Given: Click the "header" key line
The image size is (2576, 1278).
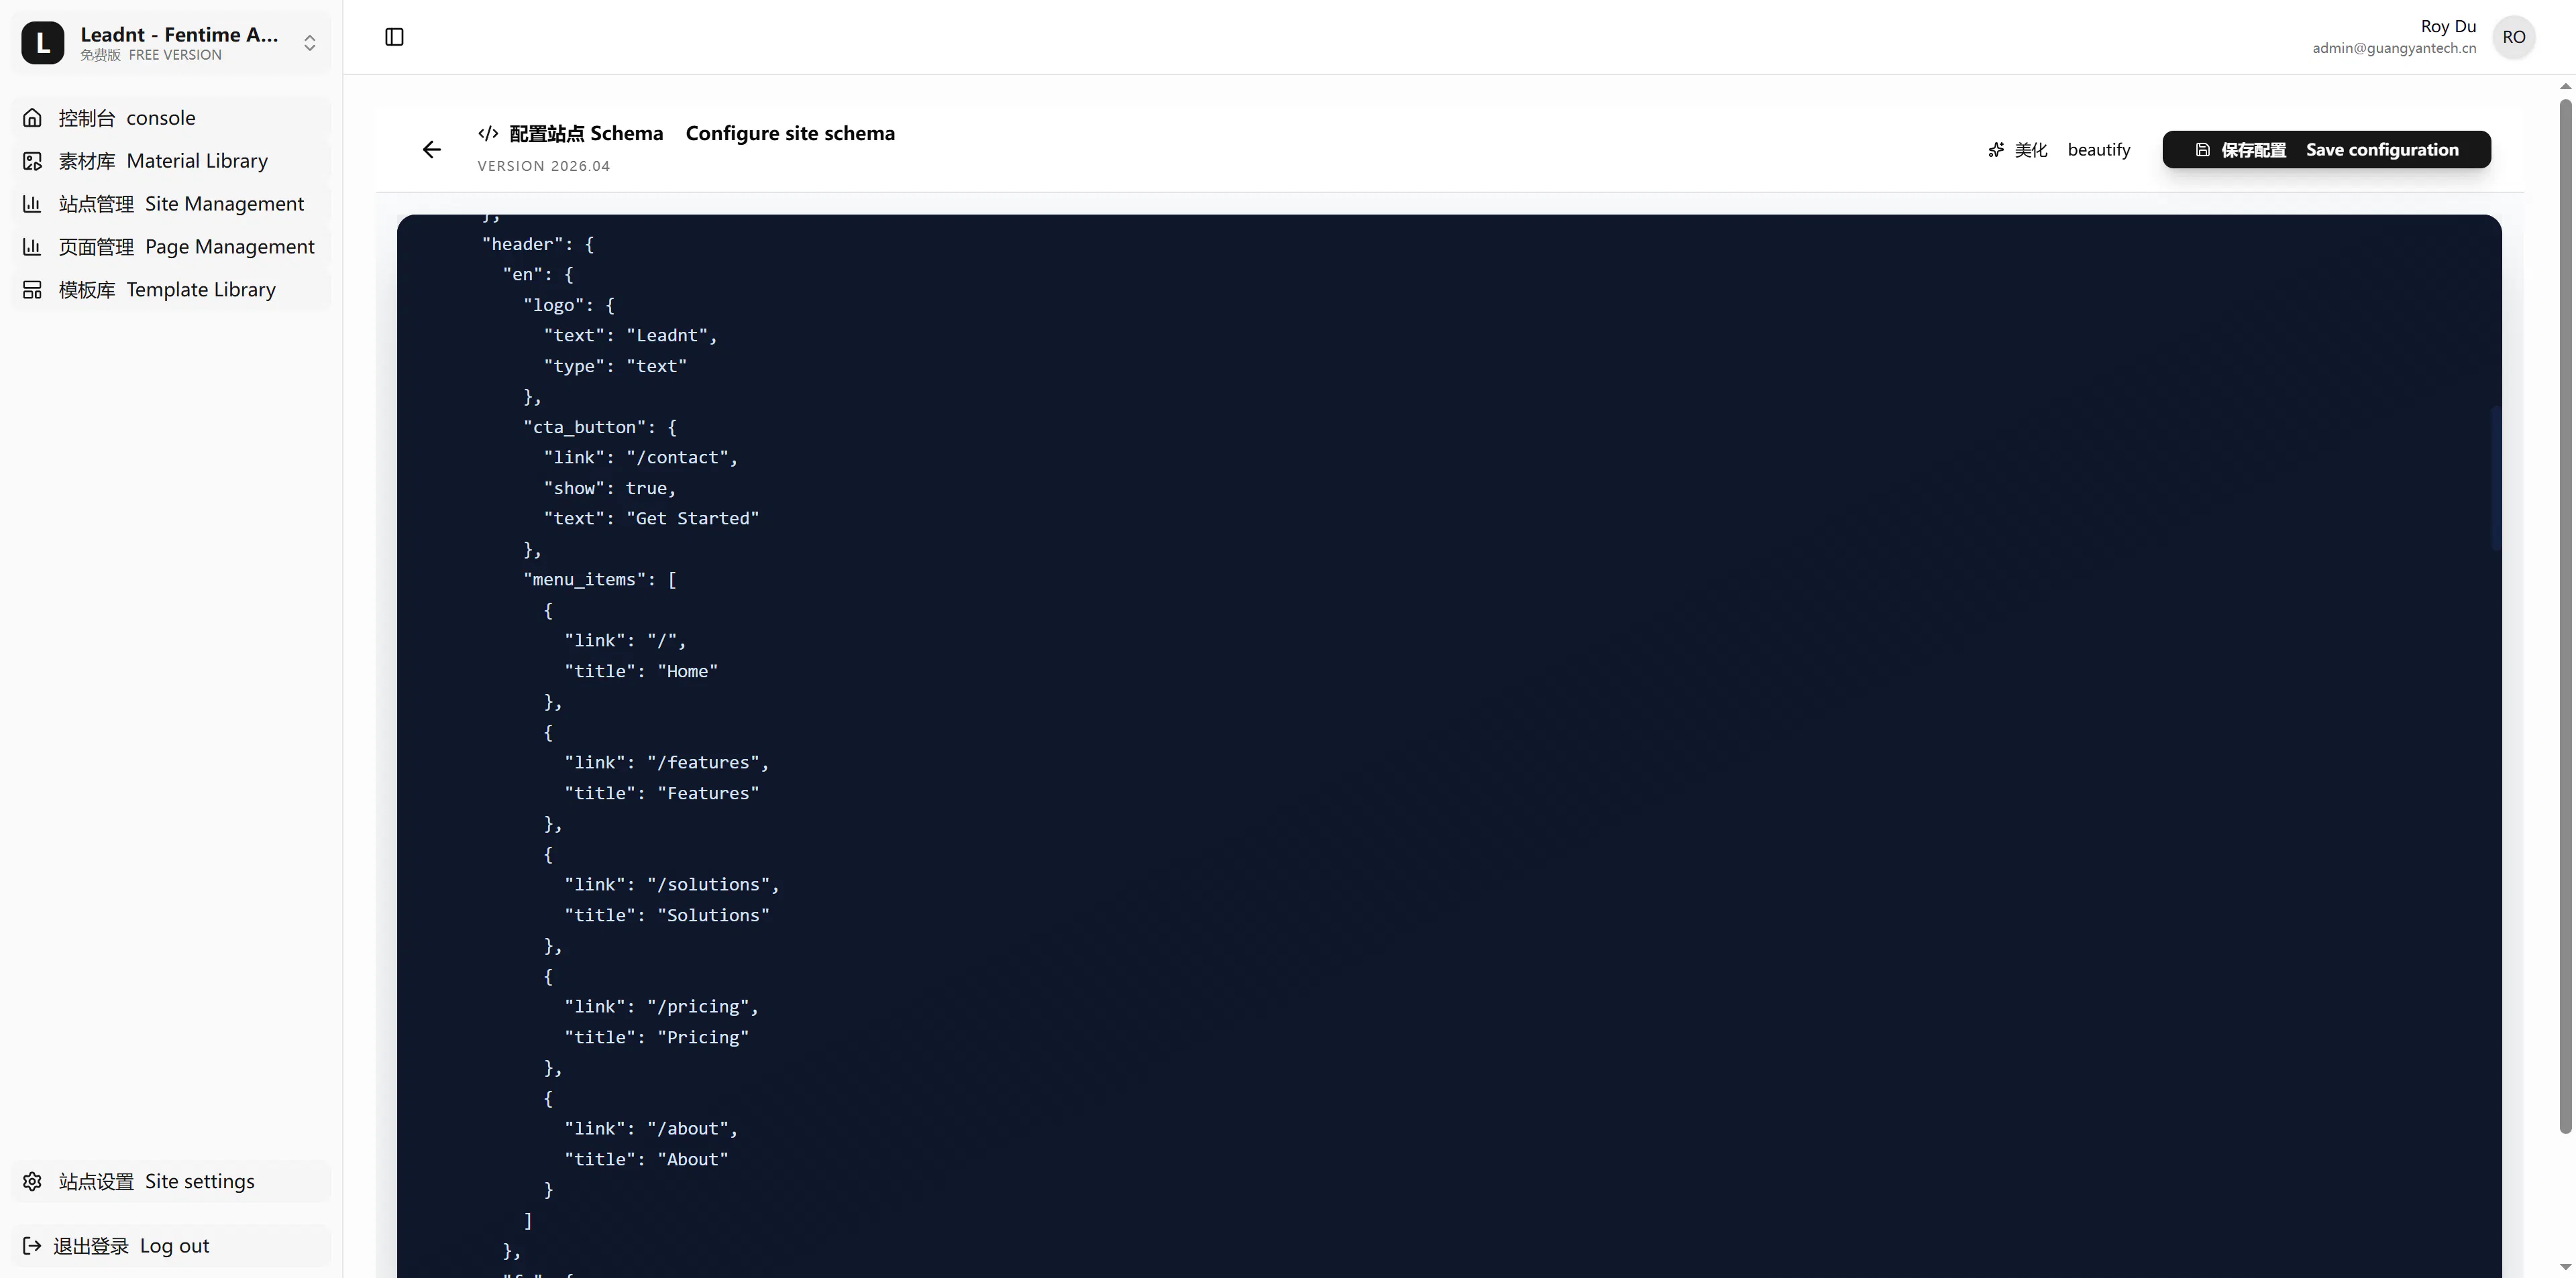Looking at the screenshot, I should coord(538,244).
